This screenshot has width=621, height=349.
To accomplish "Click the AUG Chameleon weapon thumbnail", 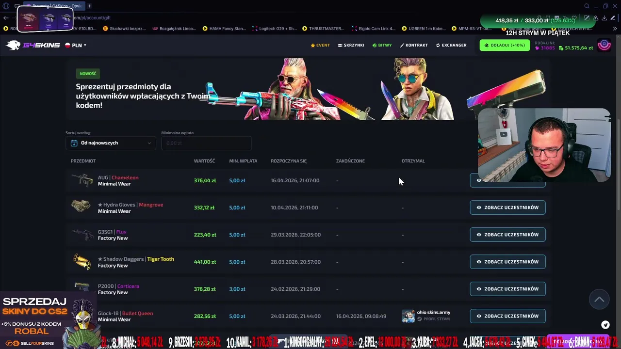I will click(x=82, y=180).
